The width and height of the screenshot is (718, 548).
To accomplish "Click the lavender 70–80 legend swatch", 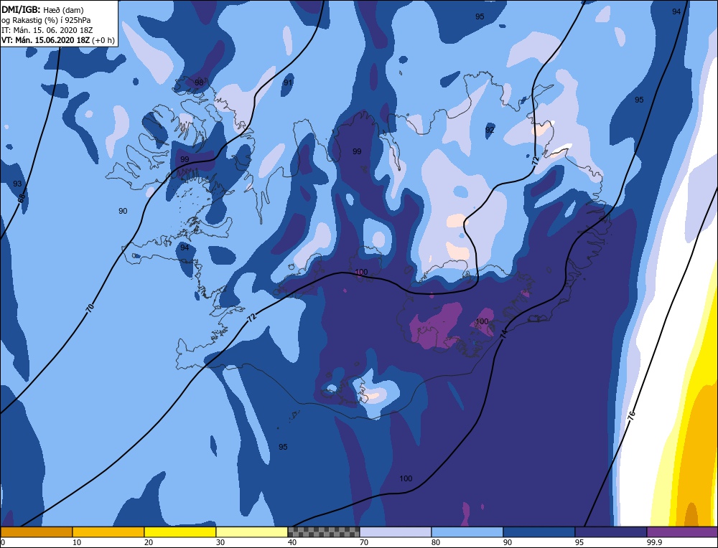I will tap(396, 532).
